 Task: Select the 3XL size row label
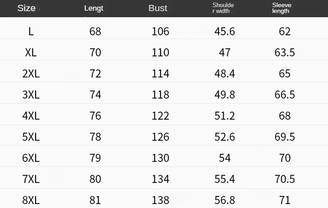31,95
